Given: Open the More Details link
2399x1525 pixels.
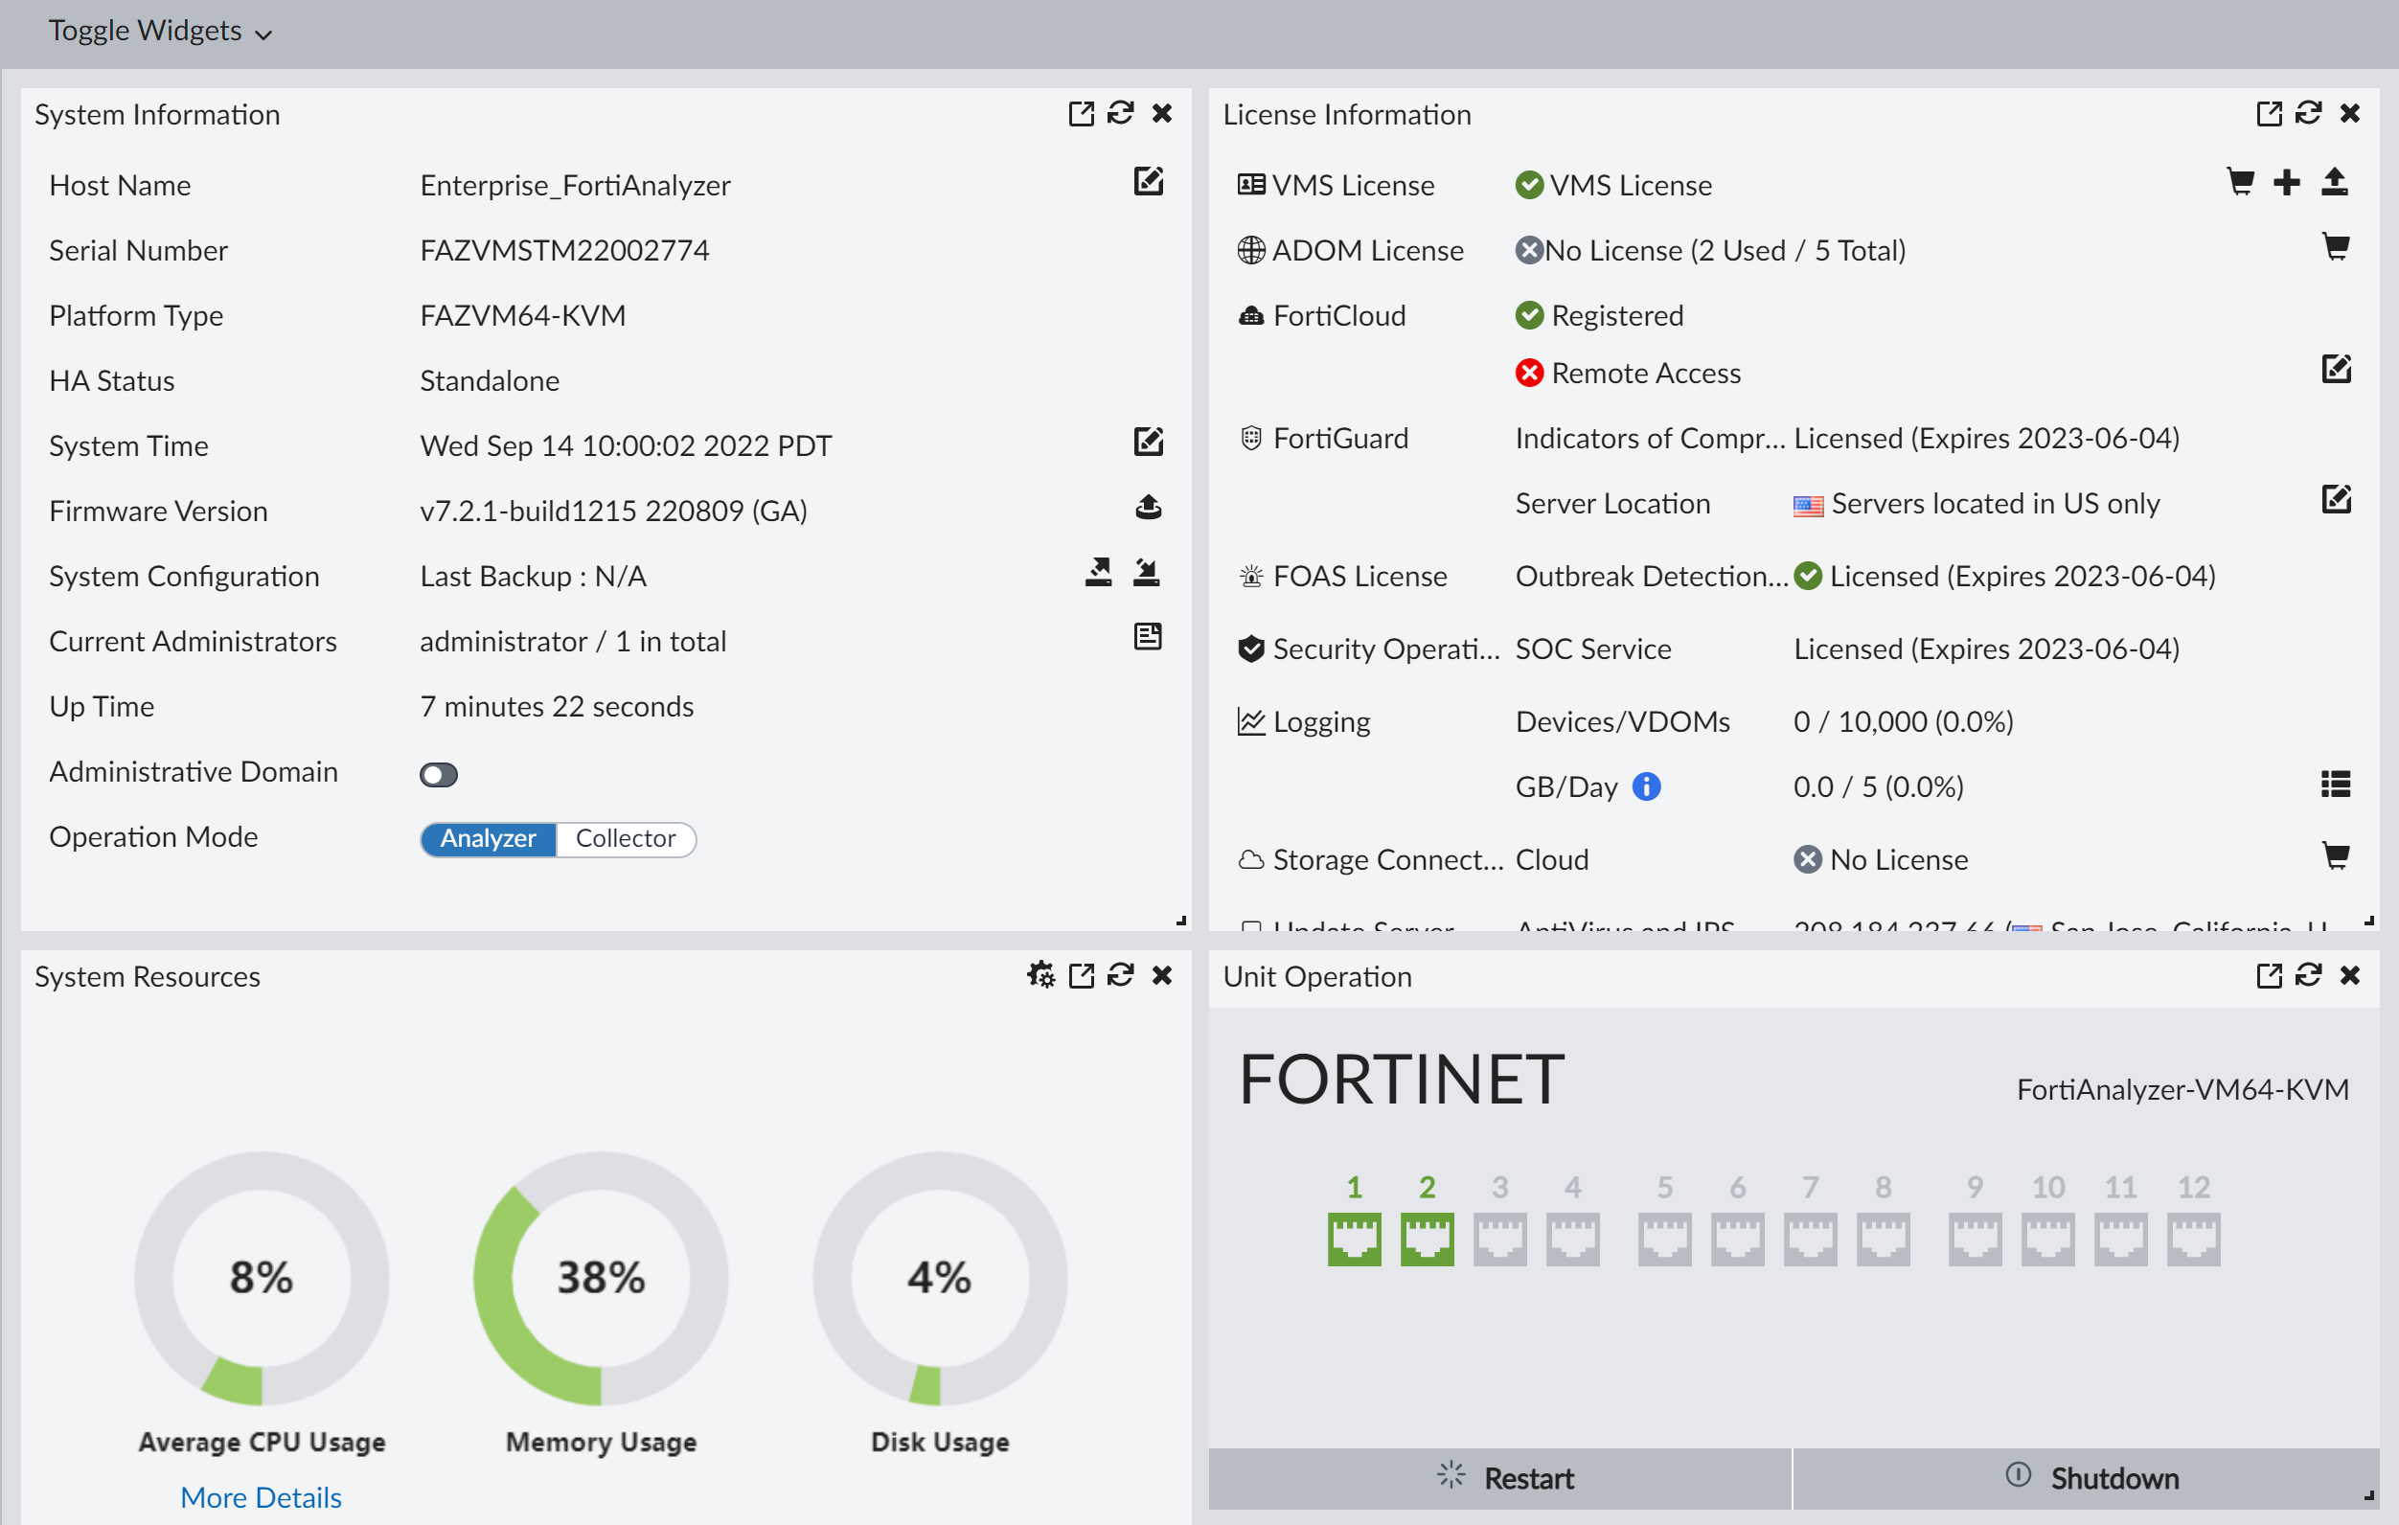Looking at the screenshot, I should point(260,1496).
